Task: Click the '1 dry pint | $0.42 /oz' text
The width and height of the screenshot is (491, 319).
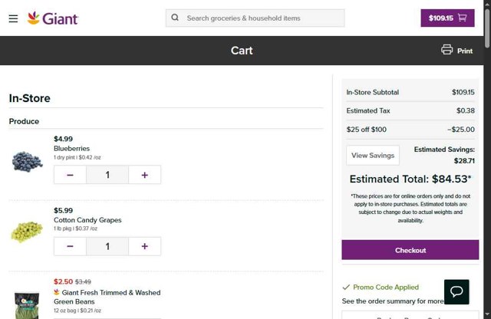Action: [x=77, y=157]
